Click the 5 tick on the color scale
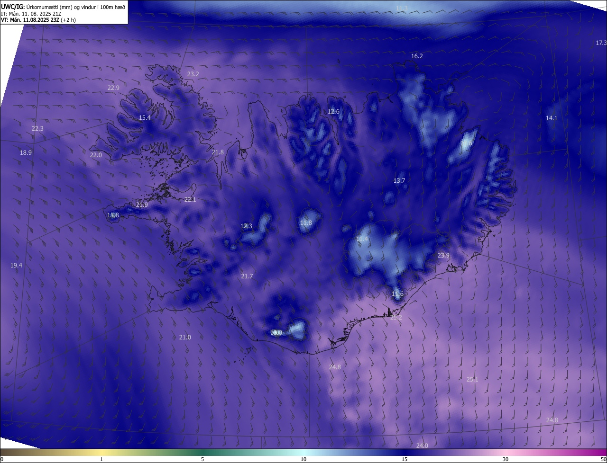This screenshot has width=607, height=463. tap(202, 459)
